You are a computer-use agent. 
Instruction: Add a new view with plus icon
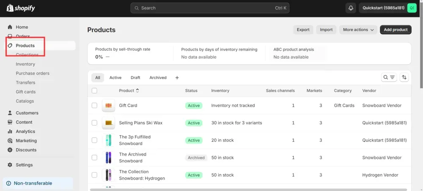point(177,78)
